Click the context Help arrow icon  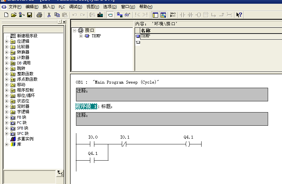tap(239, 15)
